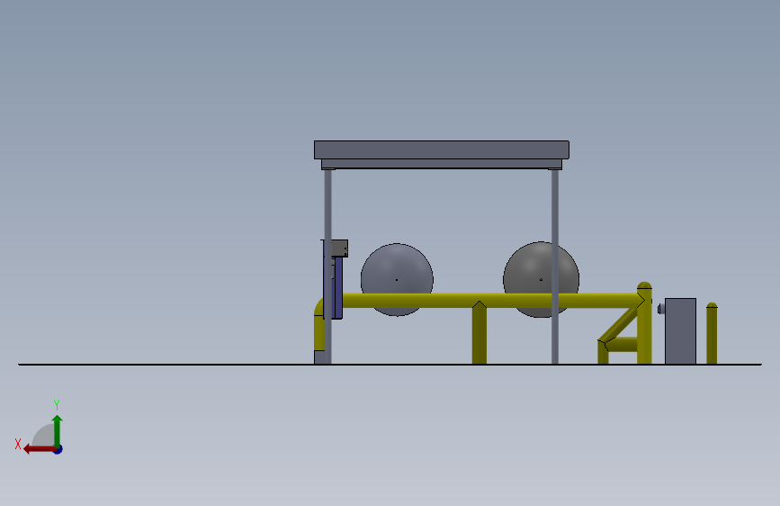The height and width of the screenshot is (506, 780).
Task: Select the short yellow bollard at far right
Action: [712, 333]
